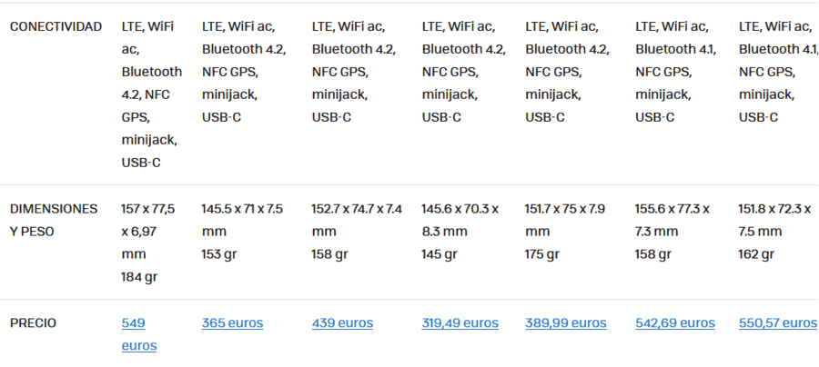This screenshot has height=367, width=819.
Task: Click connectivity cell in the 319,49 euros column
Action: tap(464, 72)
